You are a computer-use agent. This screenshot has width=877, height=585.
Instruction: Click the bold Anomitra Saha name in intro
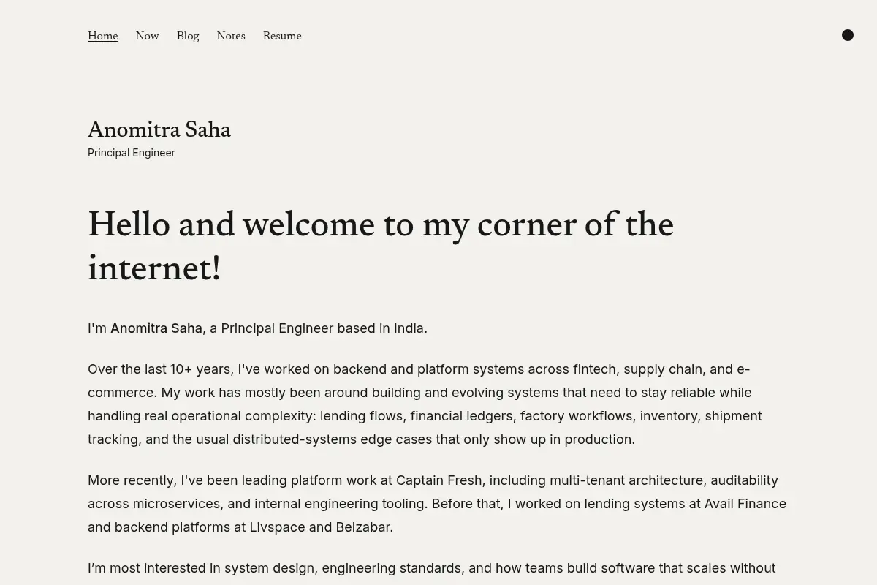[156, 328]
